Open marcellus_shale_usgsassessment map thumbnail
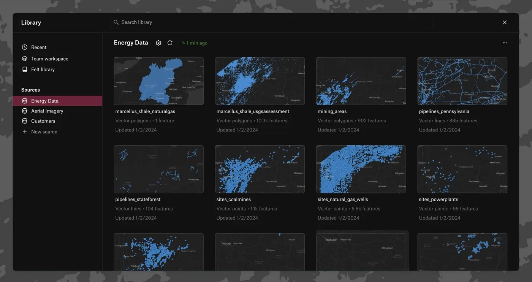The width and height of the screenshot is (532, 282). (260, 81)
